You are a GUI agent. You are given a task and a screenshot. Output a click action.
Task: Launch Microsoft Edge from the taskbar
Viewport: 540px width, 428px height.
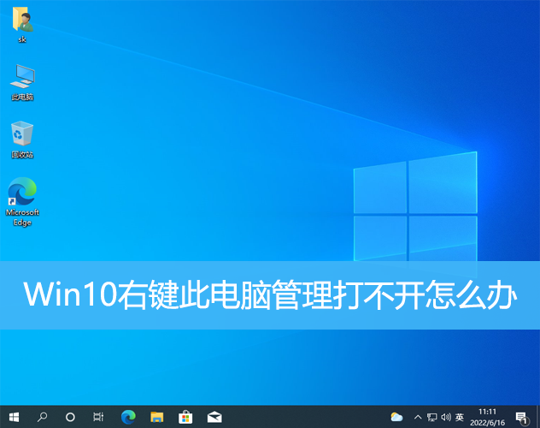tap(128, 417)
